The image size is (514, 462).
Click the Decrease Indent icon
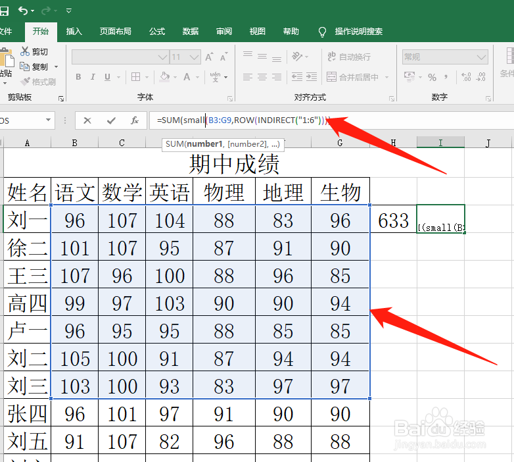tap(297, 77)
